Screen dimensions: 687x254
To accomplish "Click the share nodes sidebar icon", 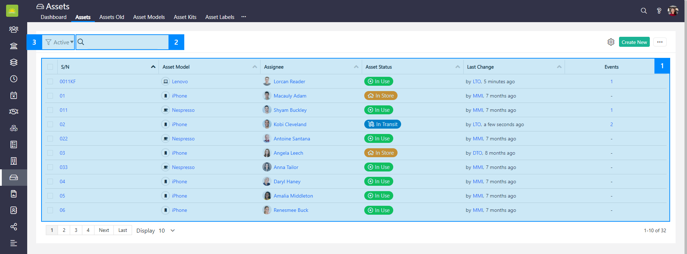I will point(14,227).
